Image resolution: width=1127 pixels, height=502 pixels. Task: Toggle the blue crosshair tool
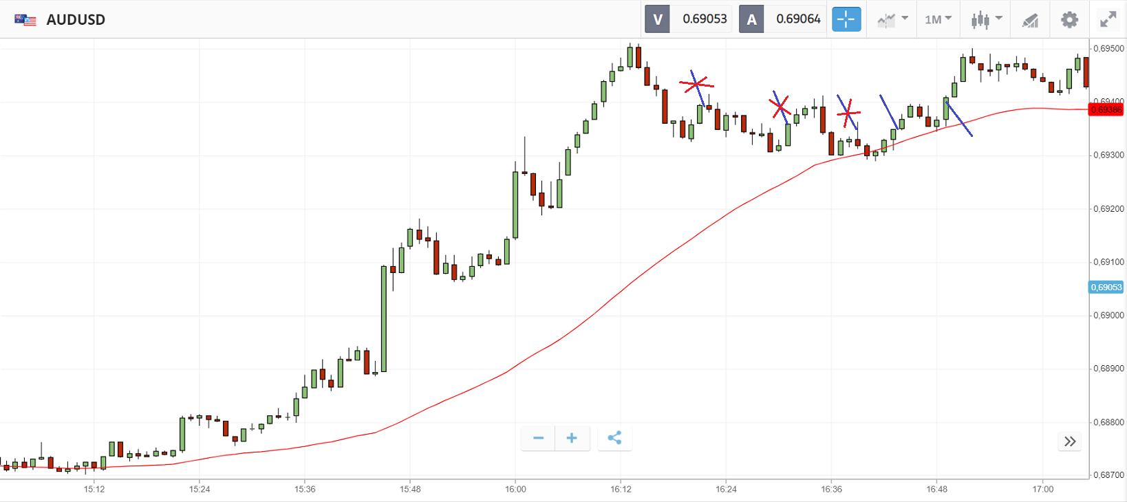click(x=846, y=19)
